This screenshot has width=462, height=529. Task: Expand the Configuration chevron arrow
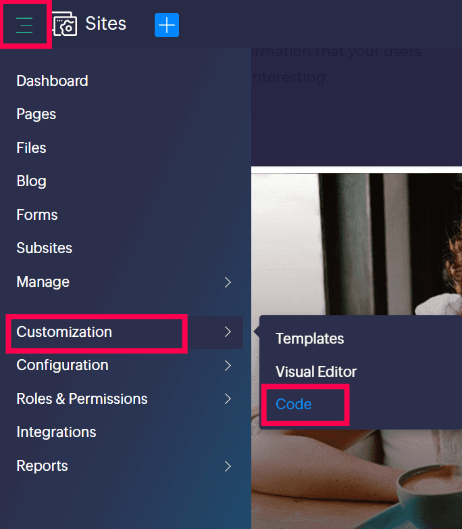228,365
